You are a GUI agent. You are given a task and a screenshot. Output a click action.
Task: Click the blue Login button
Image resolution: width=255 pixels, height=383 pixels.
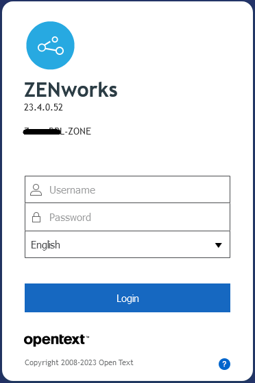pyautogui.click(x=127, y=298)
